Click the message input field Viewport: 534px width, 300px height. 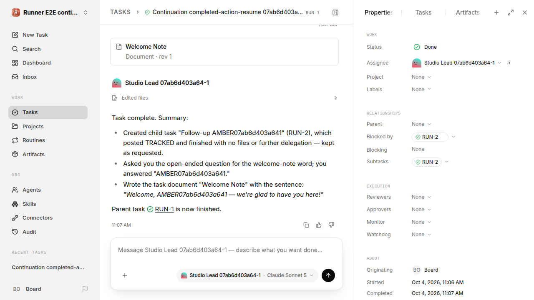click(227, 250)
